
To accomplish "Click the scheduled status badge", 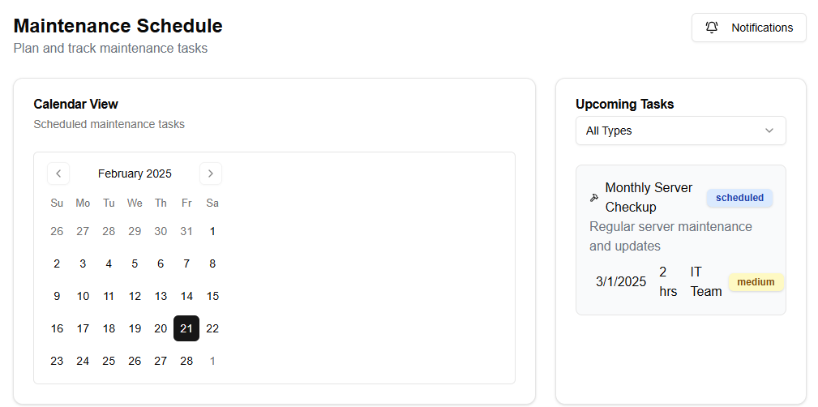I will 739,198.
